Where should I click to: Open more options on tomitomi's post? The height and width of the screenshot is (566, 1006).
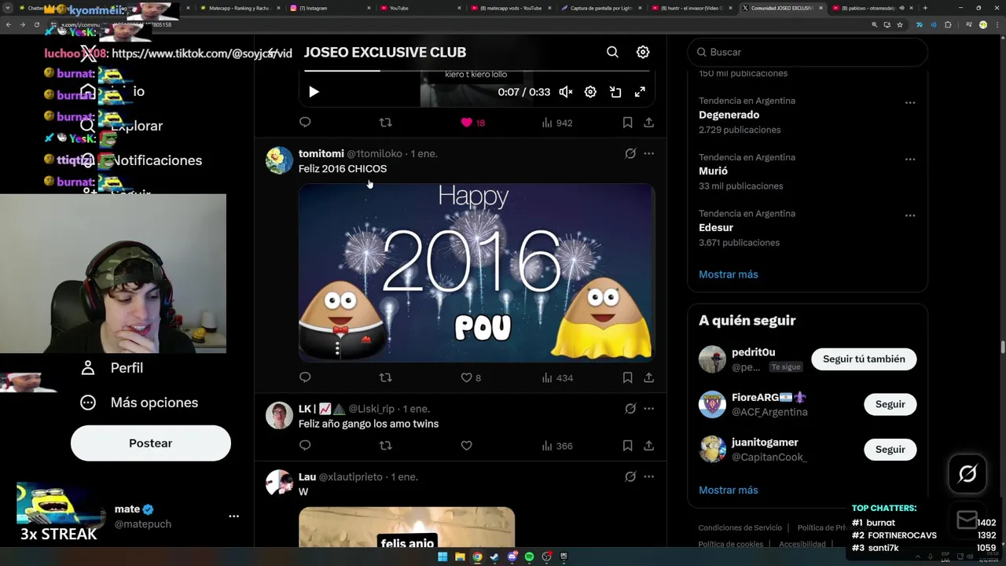[x=648, y=153]
